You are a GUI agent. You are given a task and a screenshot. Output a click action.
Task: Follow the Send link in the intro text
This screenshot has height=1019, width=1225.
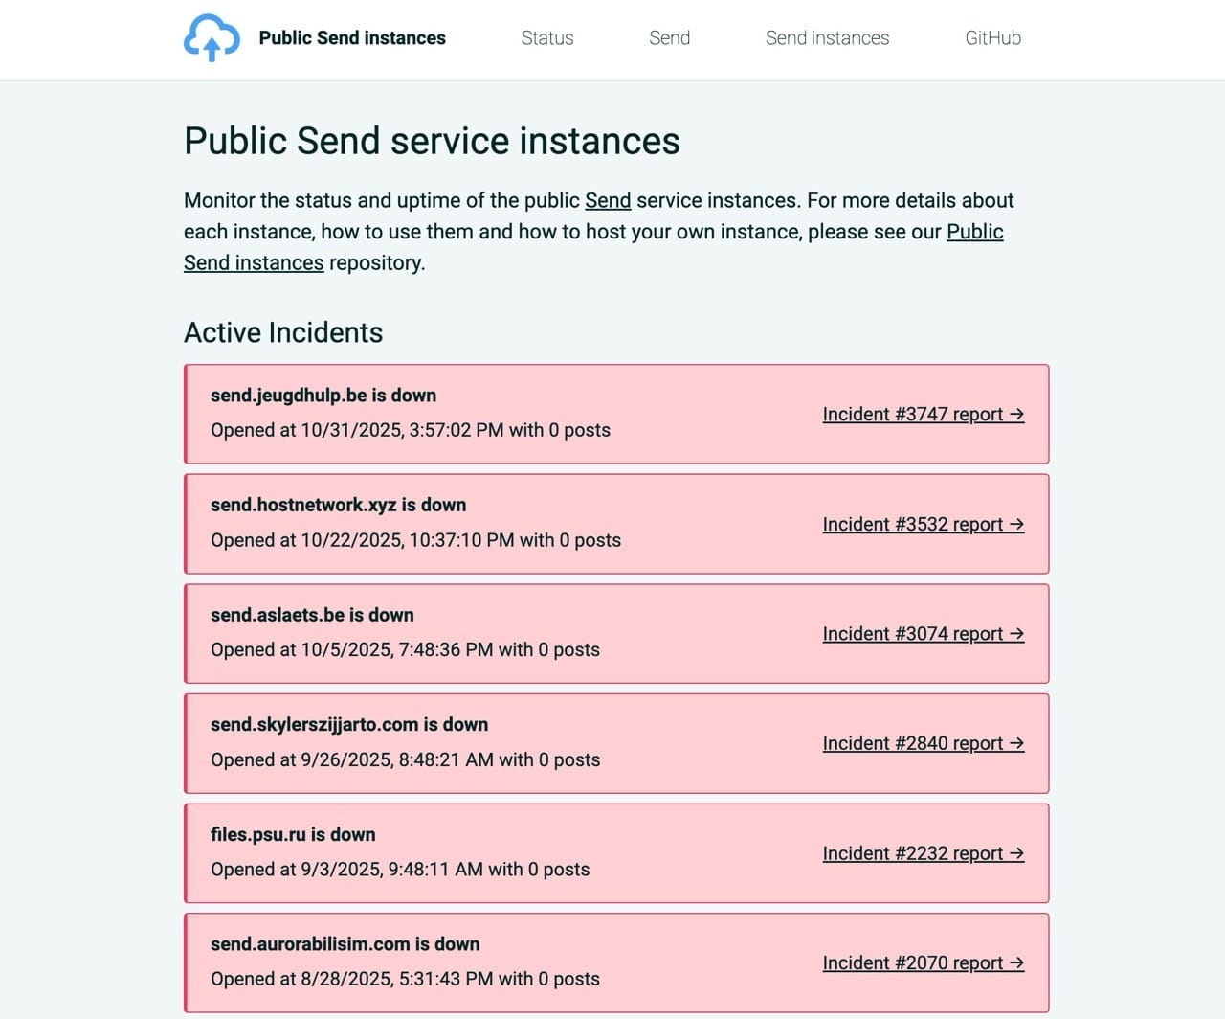pos(608,201)
